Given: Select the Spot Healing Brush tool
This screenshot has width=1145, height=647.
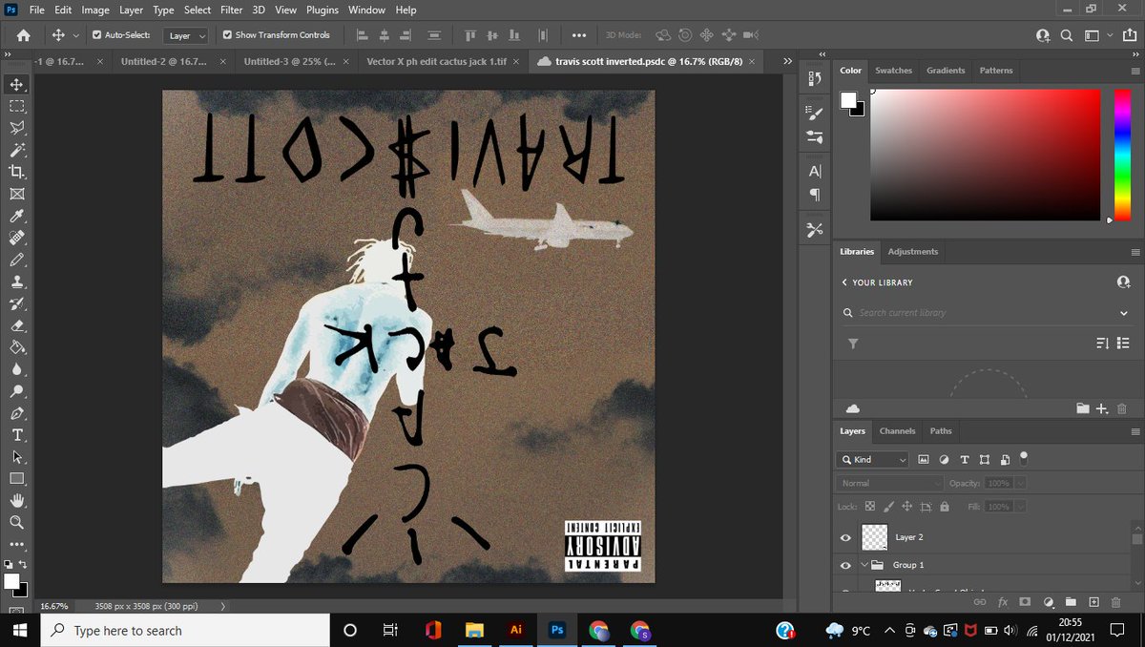Looking at the screenshot, I should (x=16, y=238).
